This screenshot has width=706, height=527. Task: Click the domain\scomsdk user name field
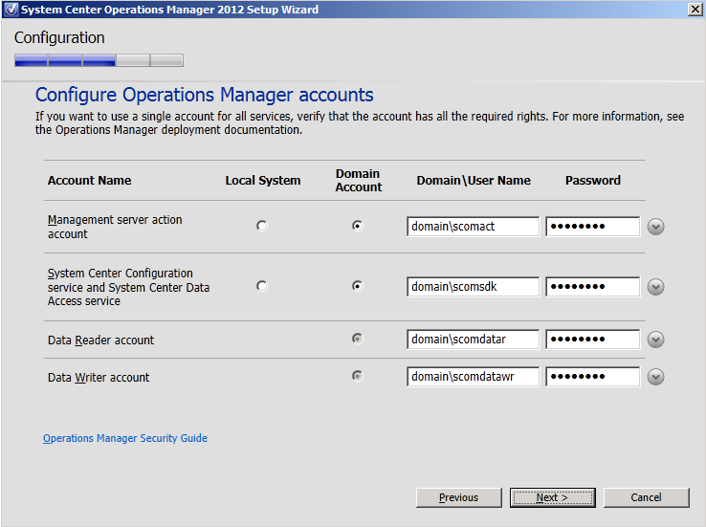pos(473,287)
